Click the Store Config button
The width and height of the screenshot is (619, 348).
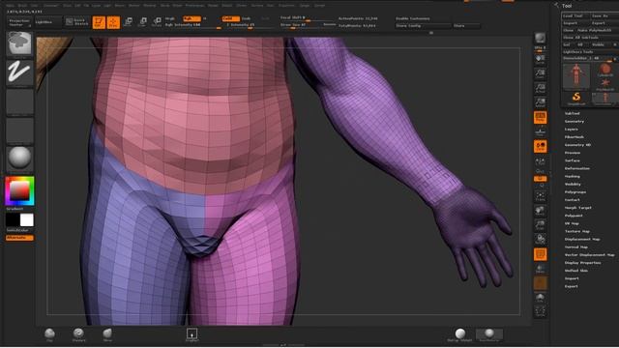[x=424, y=26]
